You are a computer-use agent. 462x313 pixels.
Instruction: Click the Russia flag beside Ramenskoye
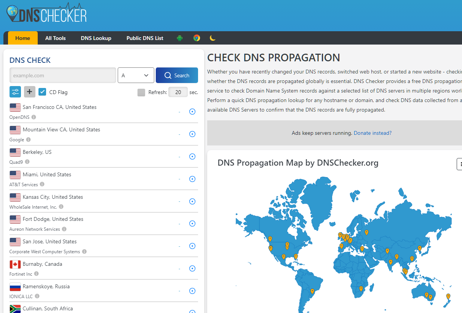(x=15, y=287)
